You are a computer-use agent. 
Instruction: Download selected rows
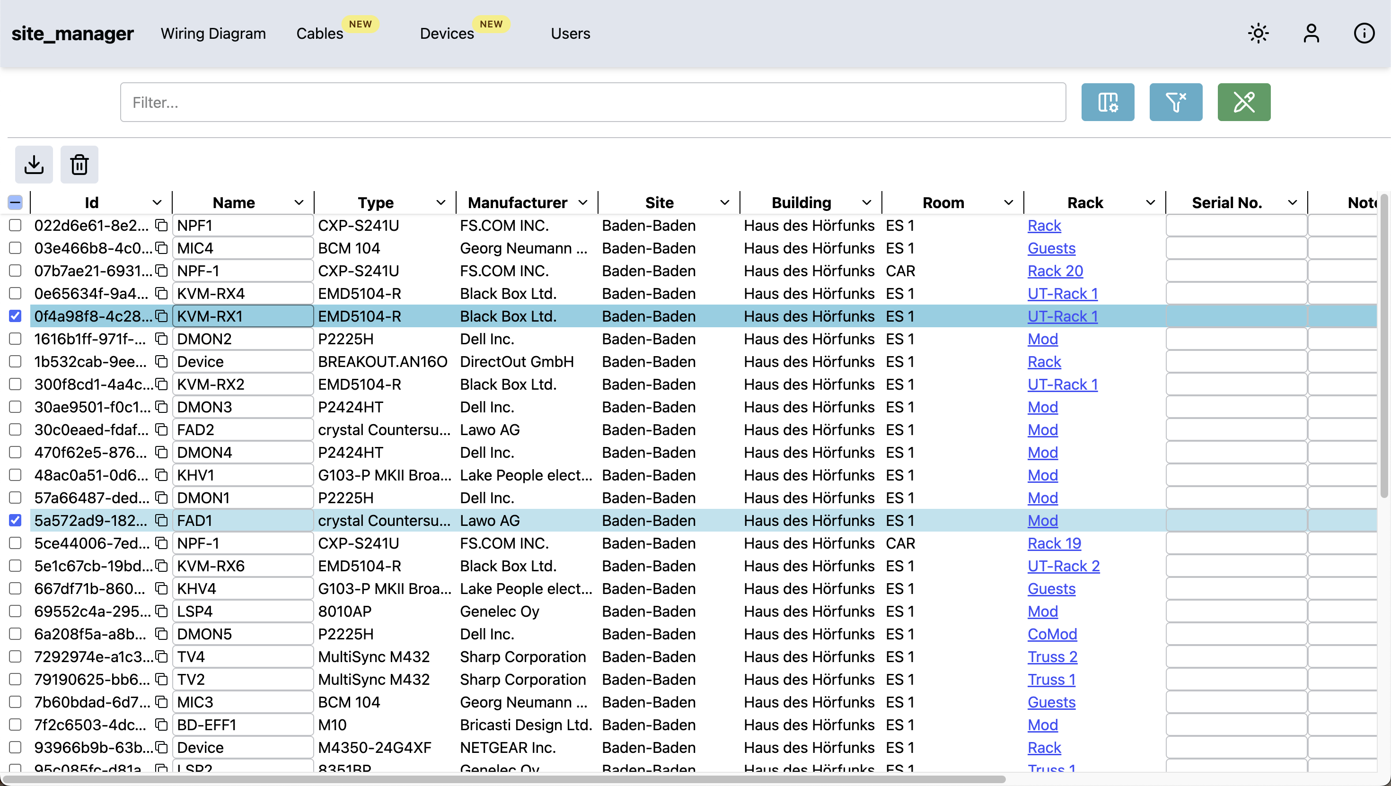click(x=34, y=164)
